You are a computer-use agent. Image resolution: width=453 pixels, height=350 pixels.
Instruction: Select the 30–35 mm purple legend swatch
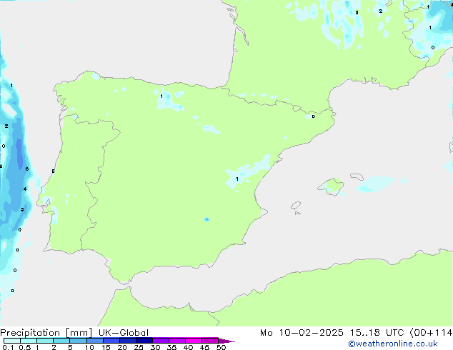tap(161, 341)
